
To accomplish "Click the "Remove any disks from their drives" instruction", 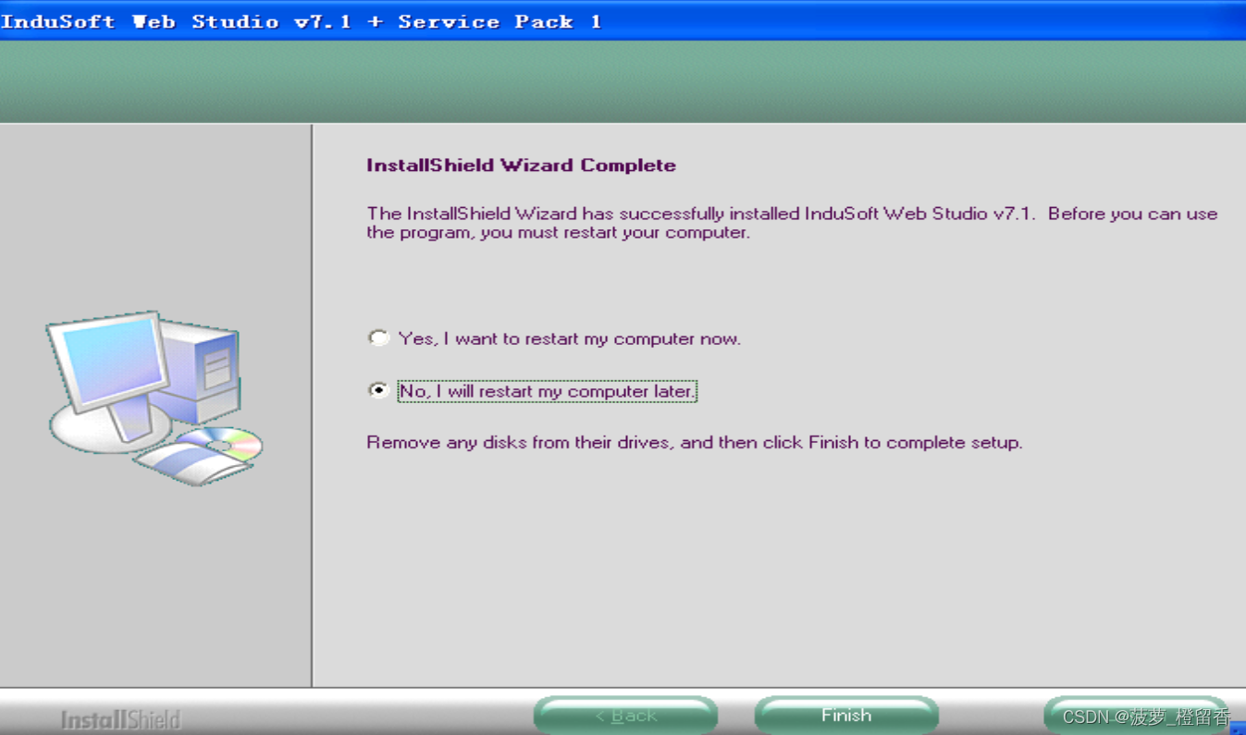I will pos(694,443).
